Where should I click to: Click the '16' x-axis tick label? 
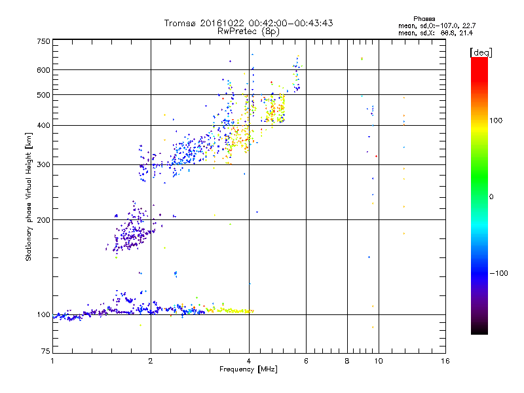point(445,361)
